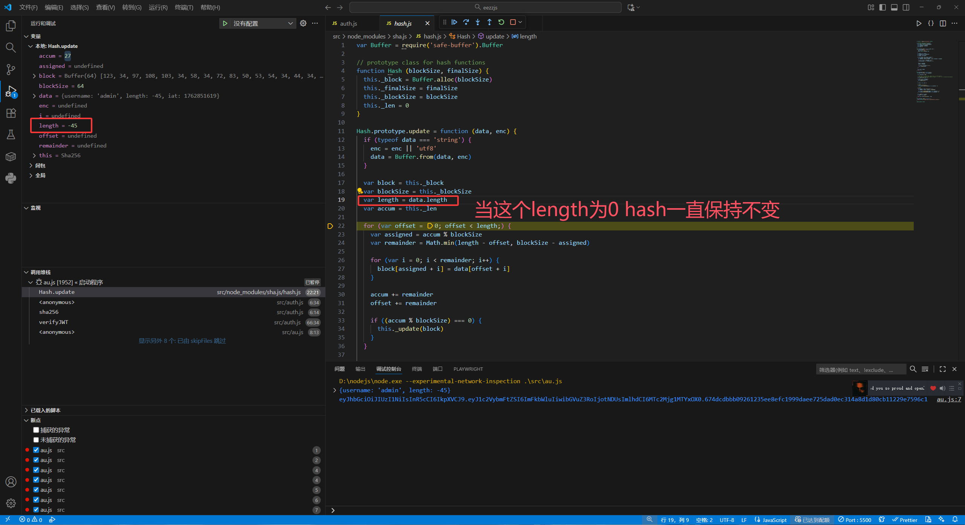Open the debug configuration dropdown
Screen dimensions: 965x525
pos(290,23)
